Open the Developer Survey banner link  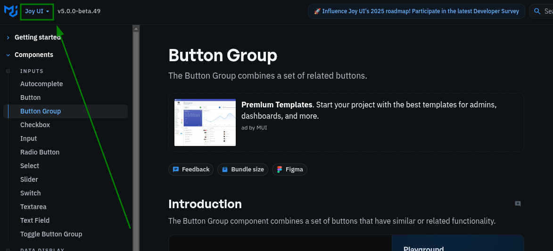pyautogui.click(x=416, y=11)
